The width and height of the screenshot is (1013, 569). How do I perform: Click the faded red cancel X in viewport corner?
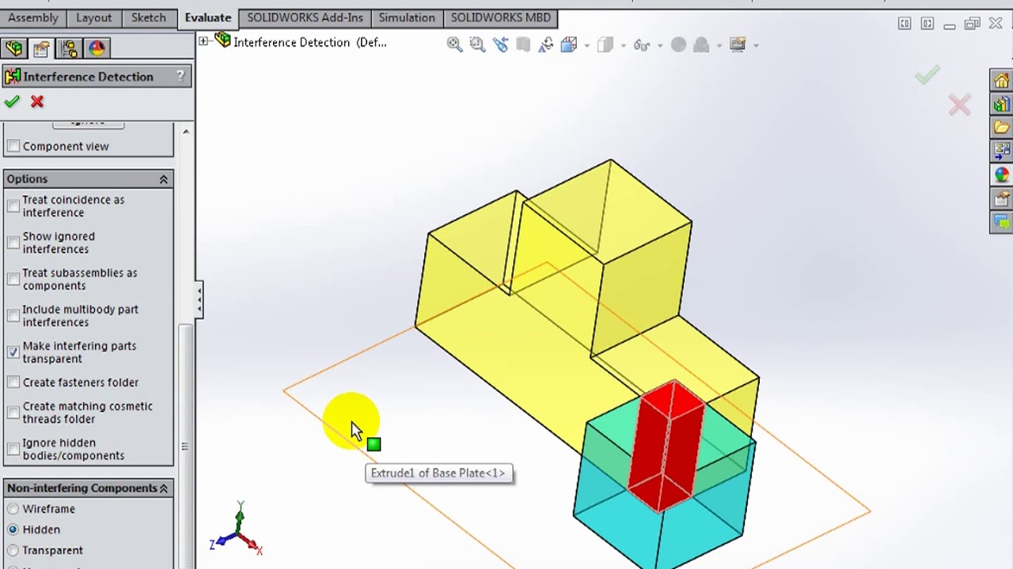pyautogui.click(x=959, y=105)
